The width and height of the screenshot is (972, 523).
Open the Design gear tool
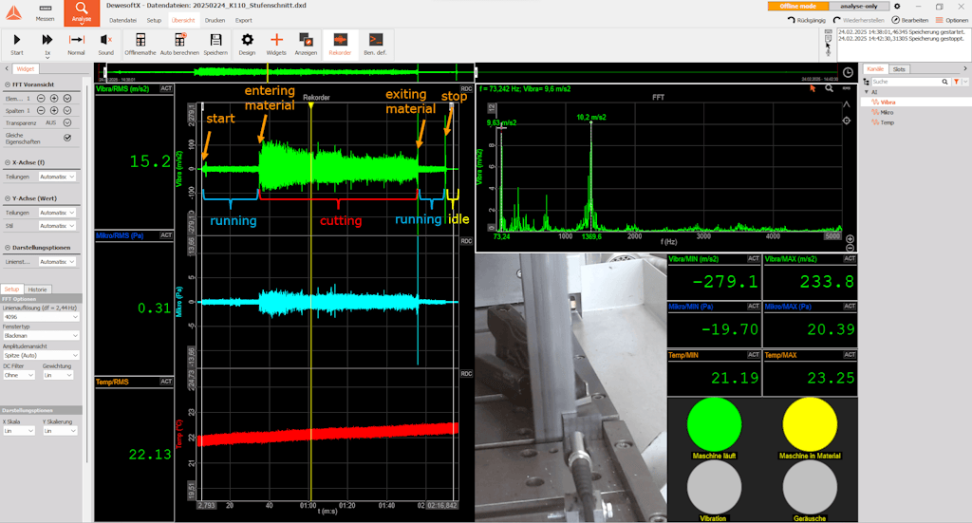pyautogui.click(x=248, y=44)
